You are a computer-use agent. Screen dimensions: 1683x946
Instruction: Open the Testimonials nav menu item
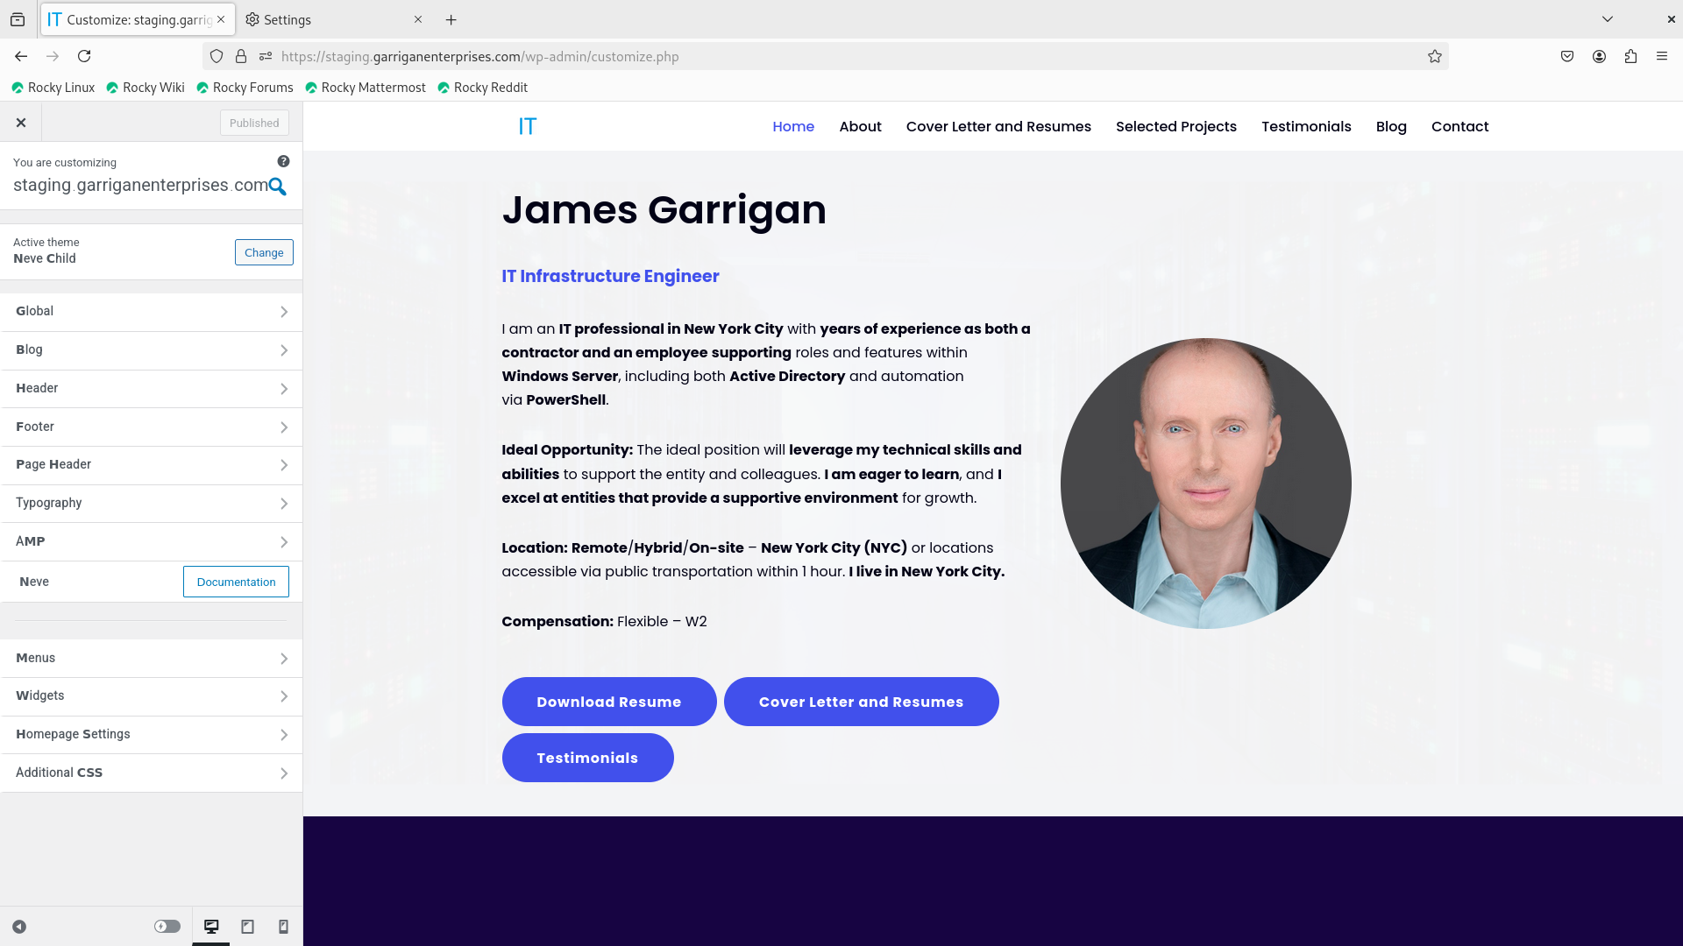[1306, 126]
